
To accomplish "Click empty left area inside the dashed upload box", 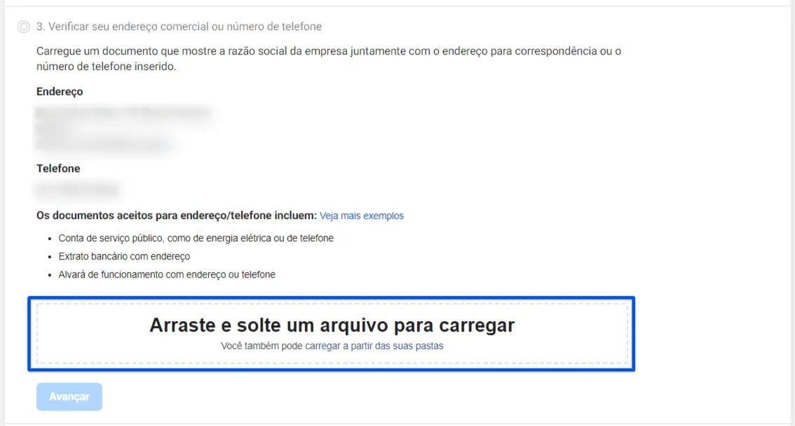I will point(91,334).
